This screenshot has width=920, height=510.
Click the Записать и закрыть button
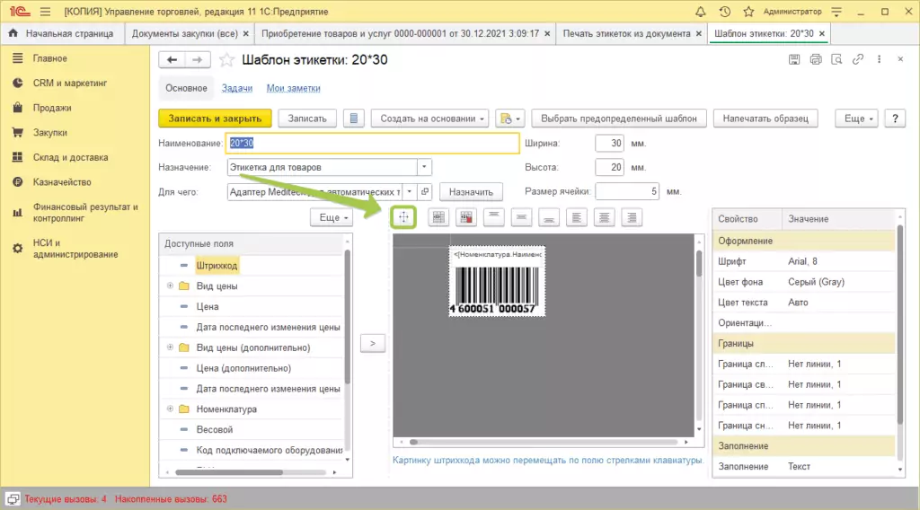click(x=215, y=119)
